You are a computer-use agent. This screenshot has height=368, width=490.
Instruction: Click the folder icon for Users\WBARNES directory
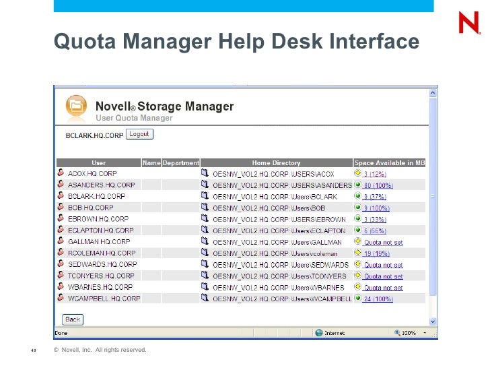(205, 286)
